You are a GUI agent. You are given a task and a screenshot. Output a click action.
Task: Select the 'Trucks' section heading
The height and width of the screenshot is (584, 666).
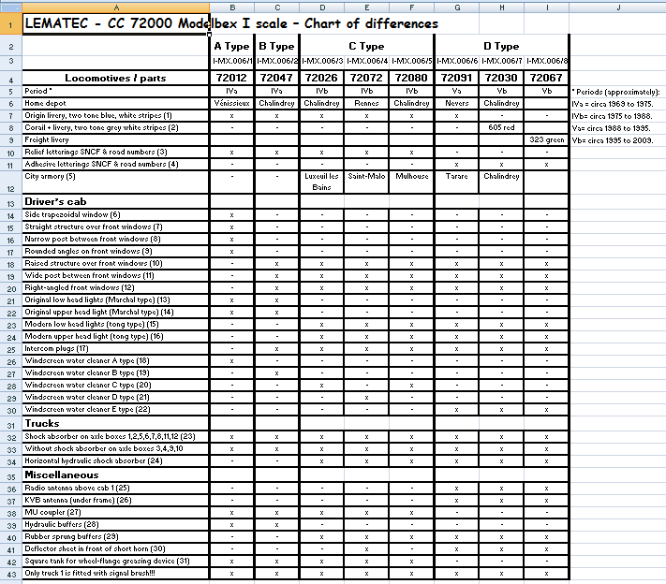[115, 424]
